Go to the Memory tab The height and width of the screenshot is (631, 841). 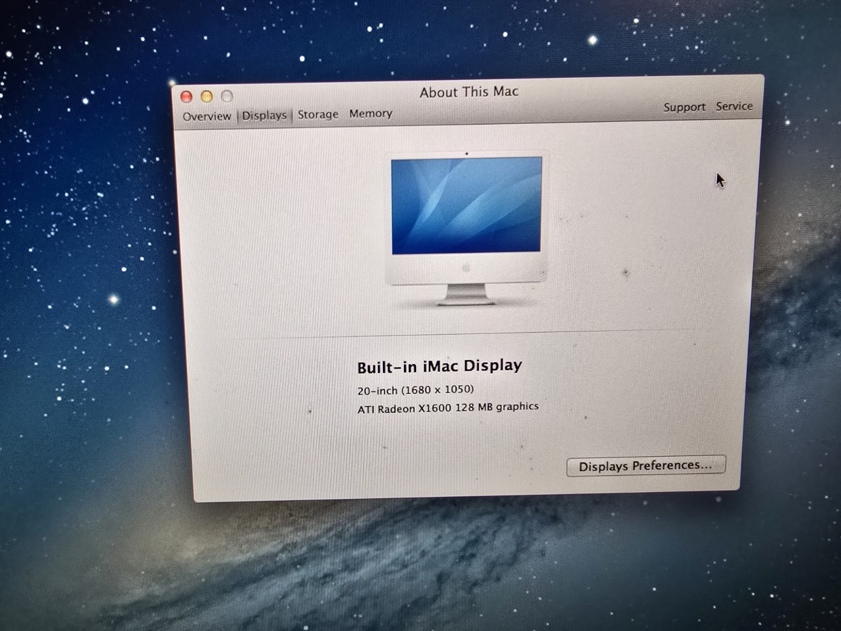(x=371, y=113)
